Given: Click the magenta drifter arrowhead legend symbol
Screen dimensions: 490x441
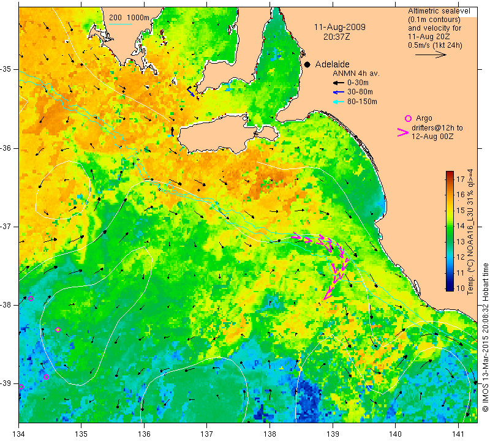Looking at the screenshot, I should 402,132.
